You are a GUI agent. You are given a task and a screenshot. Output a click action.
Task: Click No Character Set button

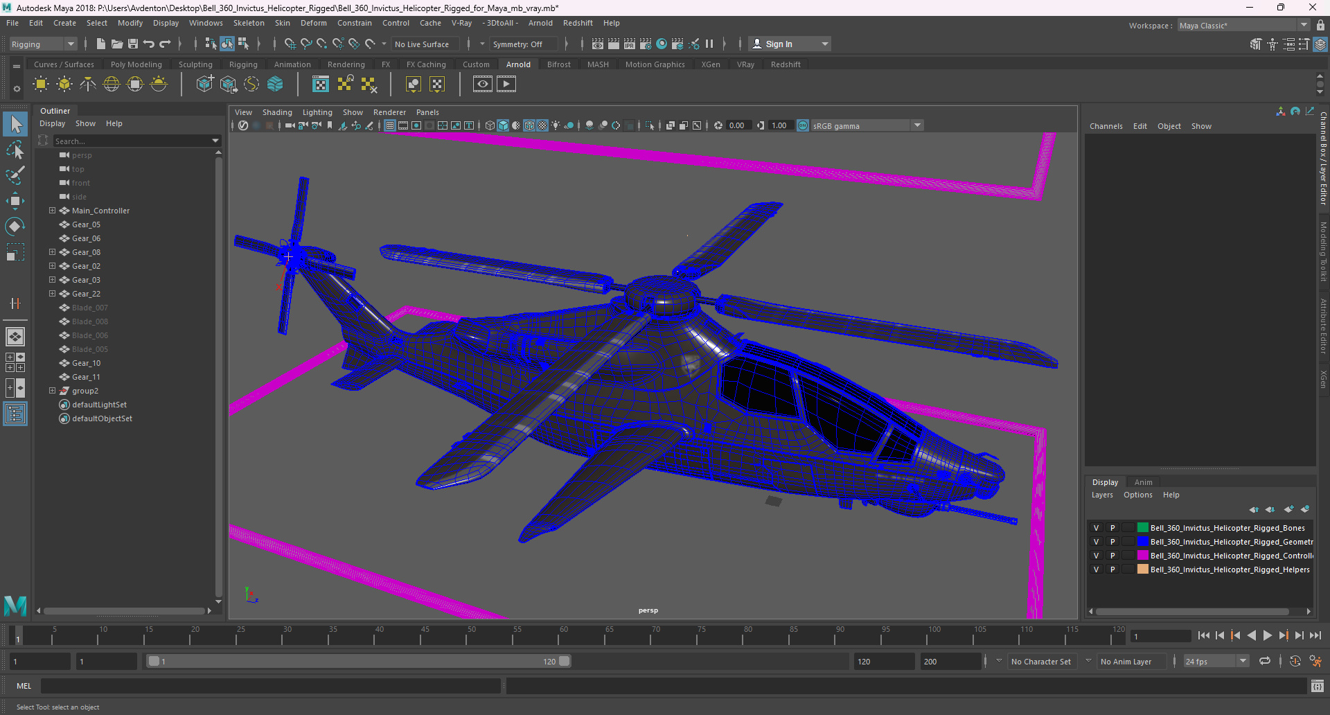(1040, 662)
